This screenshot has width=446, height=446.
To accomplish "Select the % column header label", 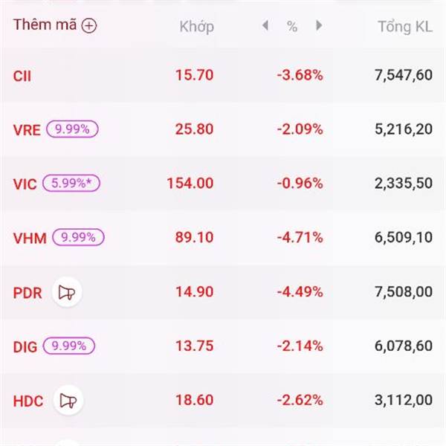I will pyautogui.click(x=292, y=27).
